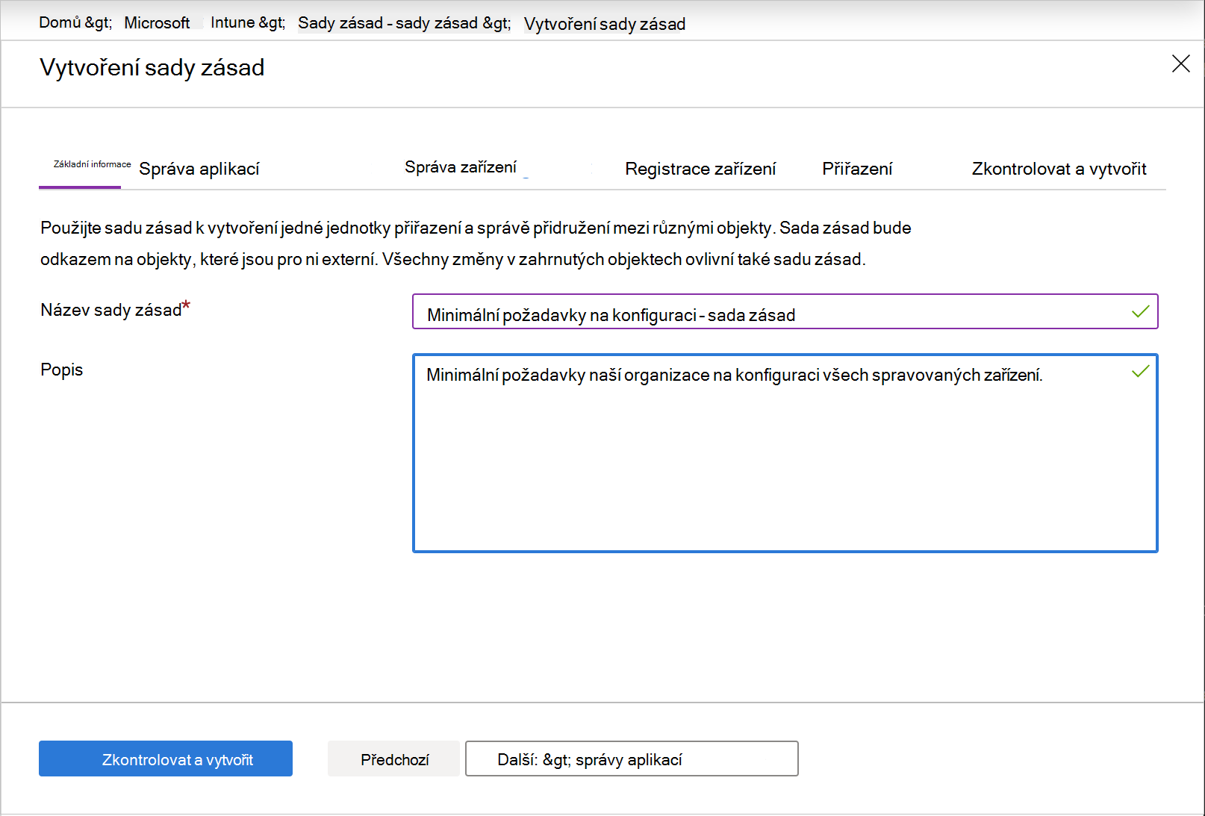Open the Přiřazení tab

coord(857,169)
